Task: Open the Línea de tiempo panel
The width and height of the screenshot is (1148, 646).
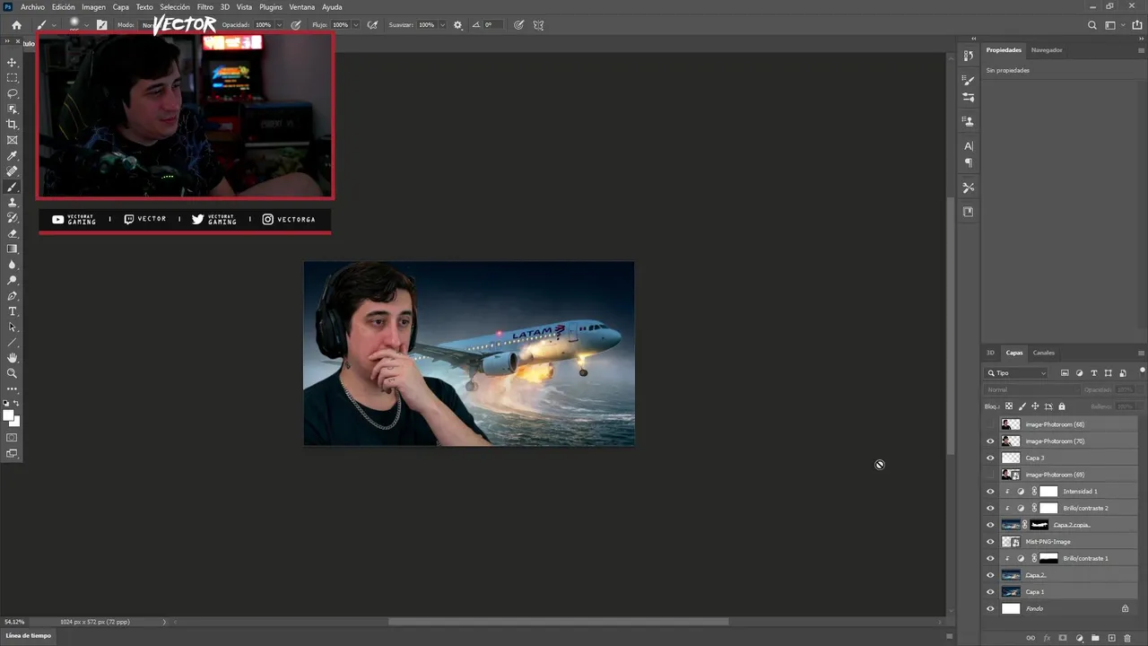Action: pos(30,635)
